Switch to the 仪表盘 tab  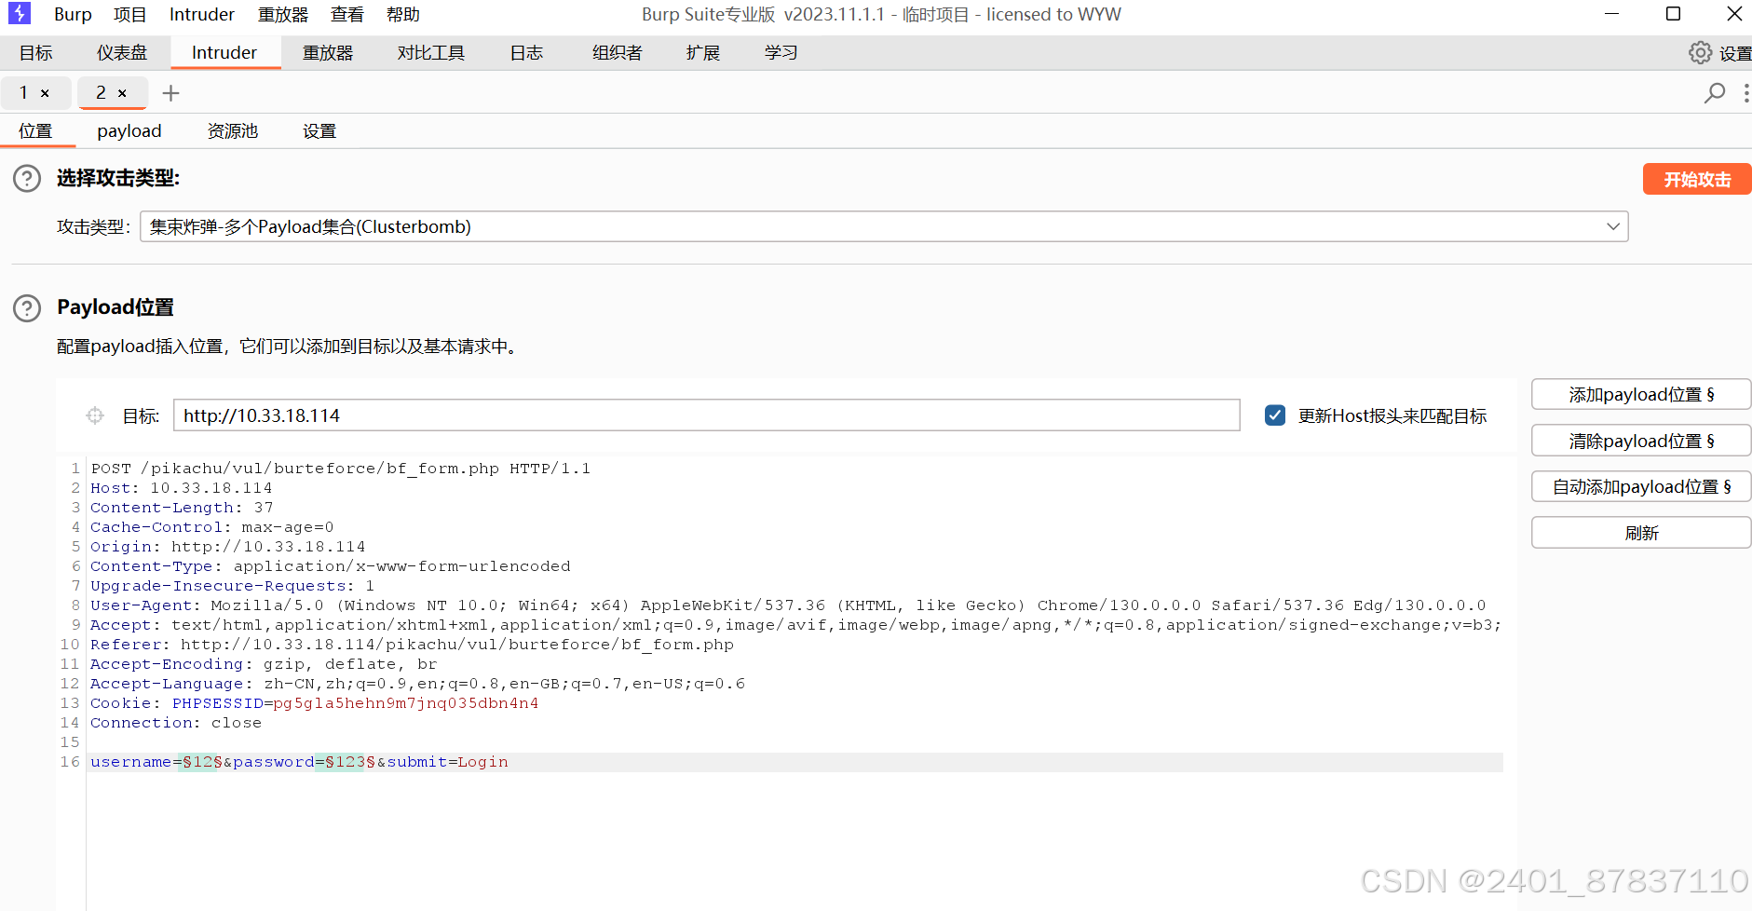122,53
